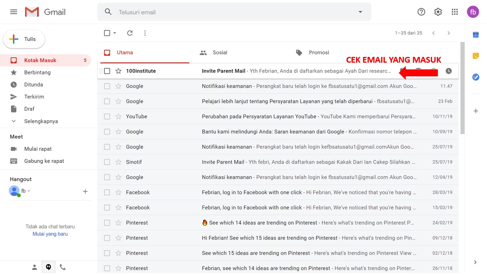Open the Google Keep side panel icon
The image size is (487, 275).
pos(476,56)
